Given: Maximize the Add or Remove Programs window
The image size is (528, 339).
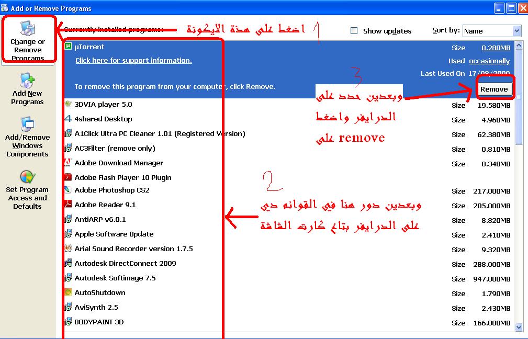Looking at the screenshot, I should coord(511,8).
